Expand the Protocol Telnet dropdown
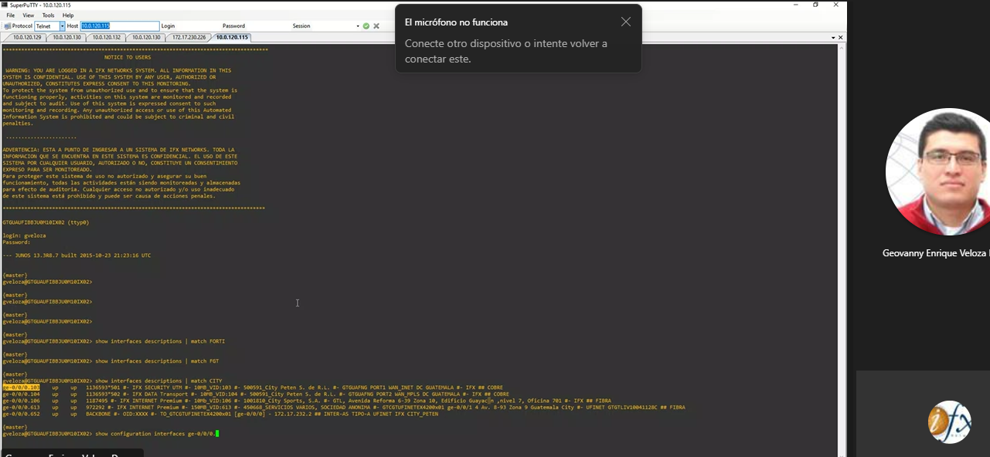The height and width of the screenshot is (457, 990). coord(63,26)
